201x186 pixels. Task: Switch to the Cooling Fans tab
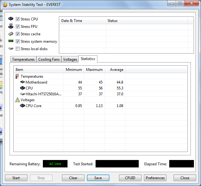pyautogui.click(x=49, y=59)
